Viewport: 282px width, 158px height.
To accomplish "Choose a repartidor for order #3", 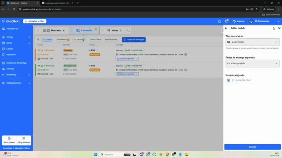I will (x=127, y=59).
